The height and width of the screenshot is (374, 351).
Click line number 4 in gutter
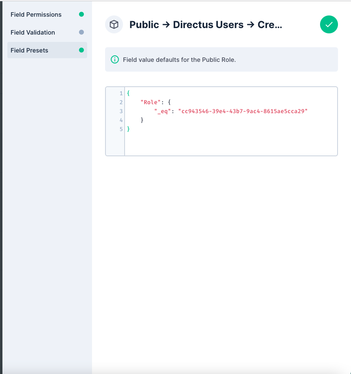(x=121, y=120)
